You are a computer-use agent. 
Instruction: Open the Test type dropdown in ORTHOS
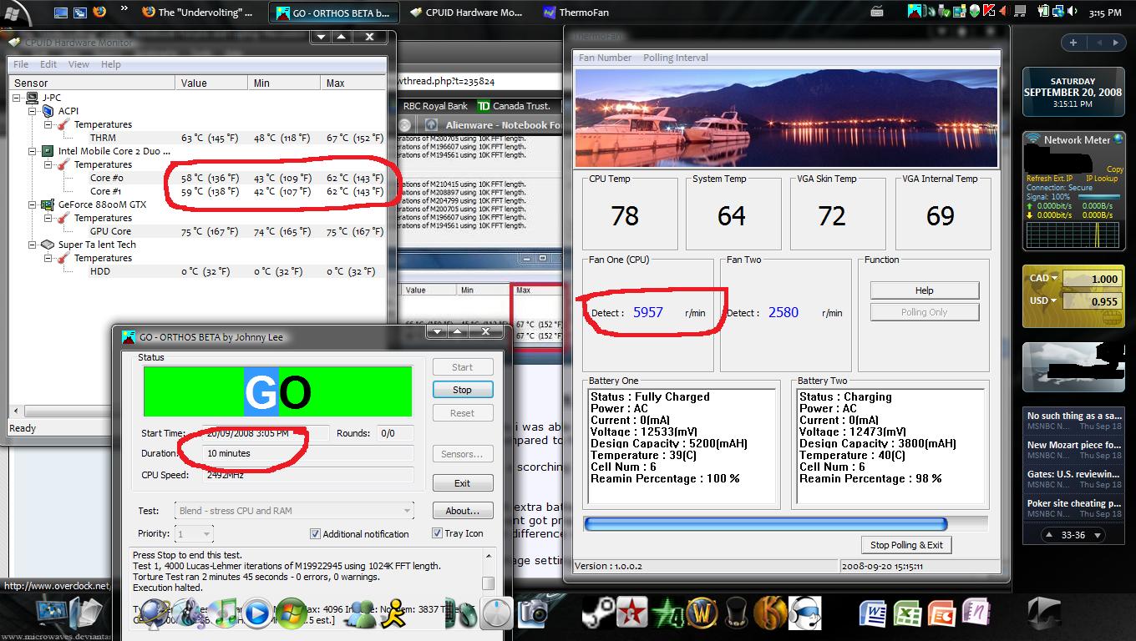(x=295, y=510)
